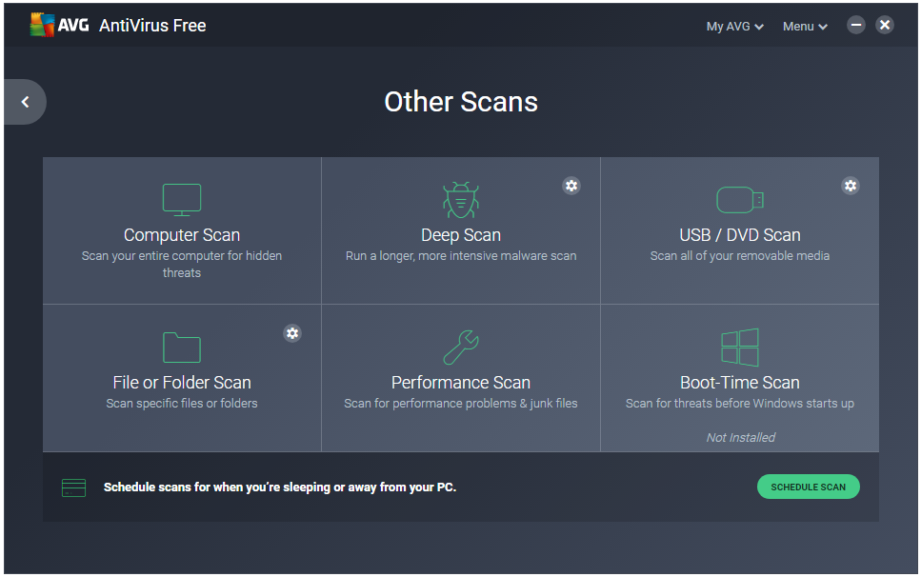Click the Performance Scan title

pyautogui.click(x=461, y=383)
